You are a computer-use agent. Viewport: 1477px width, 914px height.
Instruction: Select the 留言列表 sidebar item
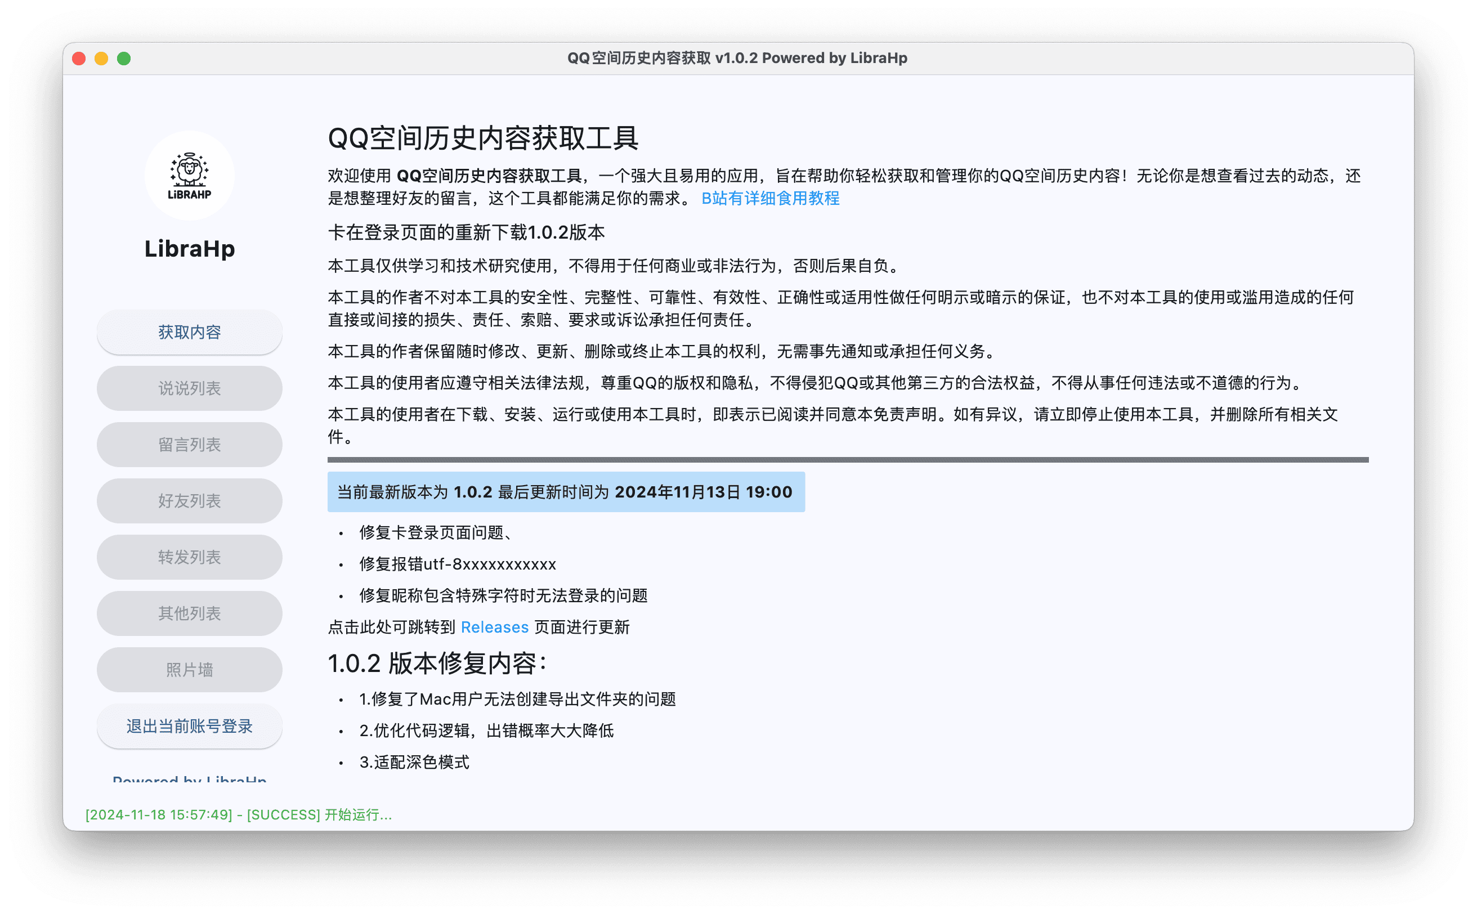coord(189,444)
